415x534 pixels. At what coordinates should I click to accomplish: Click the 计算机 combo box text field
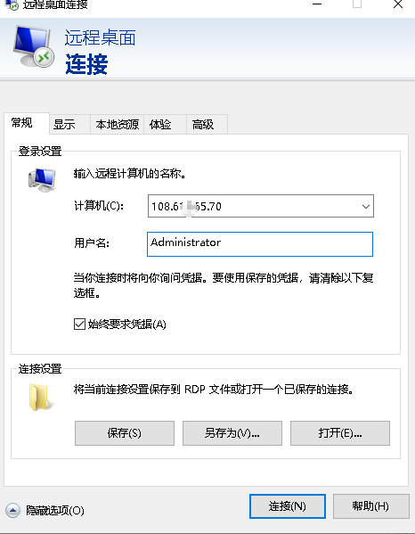coord(261,206)
